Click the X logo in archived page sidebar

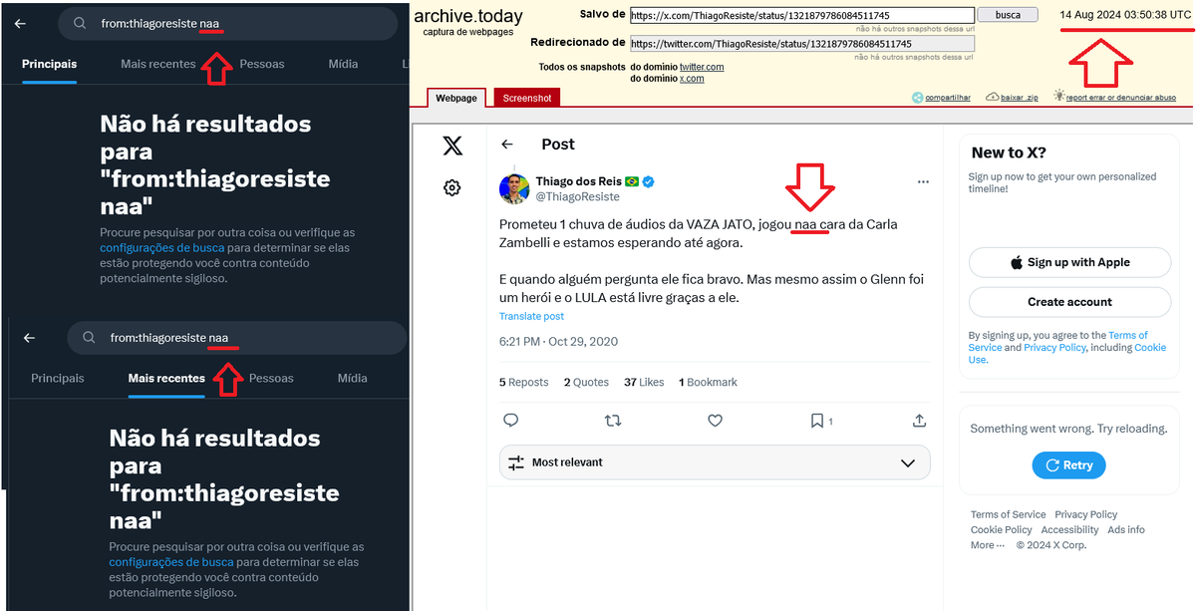(452, 147)
